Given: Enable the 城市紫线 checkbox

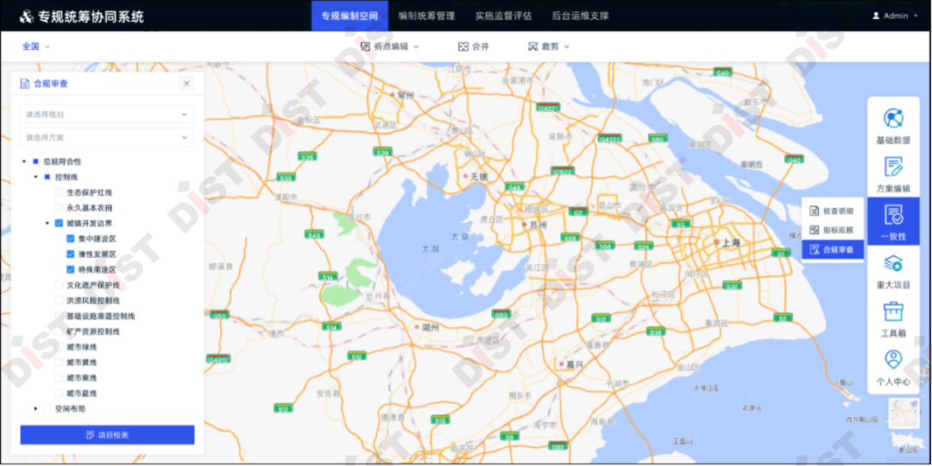Looking at the screenshot, I should tap(59, 377).
